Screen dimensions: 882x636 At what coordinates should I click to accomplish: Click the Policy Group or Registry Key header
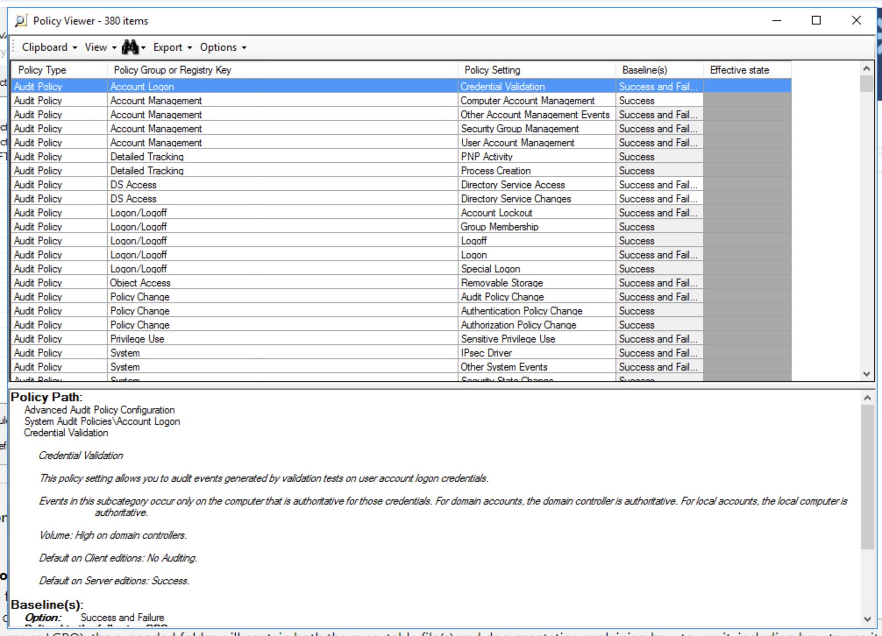(172, 70)
